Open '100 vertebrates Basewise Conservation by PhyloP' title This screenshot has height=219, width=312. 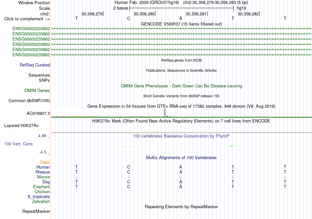click(x=181, y=136)
